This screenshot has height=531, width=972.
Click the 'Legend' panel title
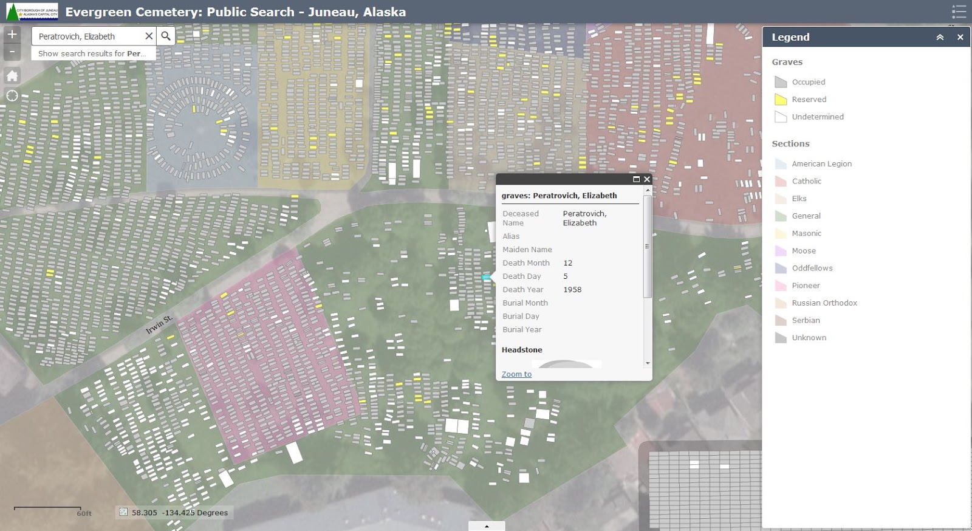[x=790, y=37]
